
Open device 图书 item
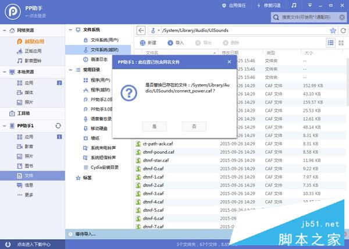tap(26, 166)
